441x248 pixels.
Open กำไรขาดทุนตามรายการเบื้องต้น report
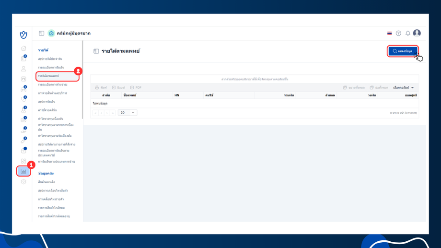pyautogui.click(x=56, y=127)
